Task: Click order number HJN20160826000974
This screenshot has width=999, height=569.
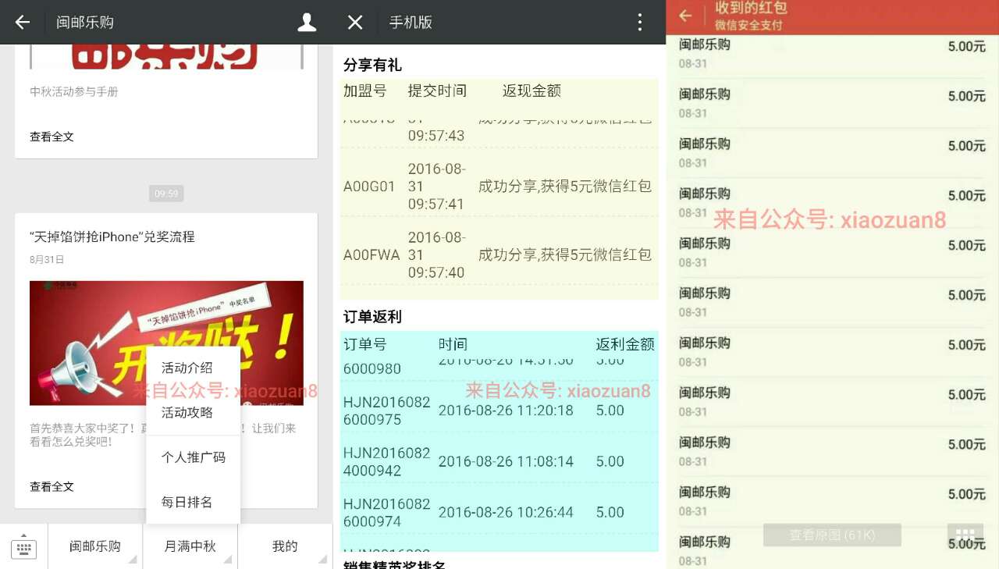Action: [387, 513]
